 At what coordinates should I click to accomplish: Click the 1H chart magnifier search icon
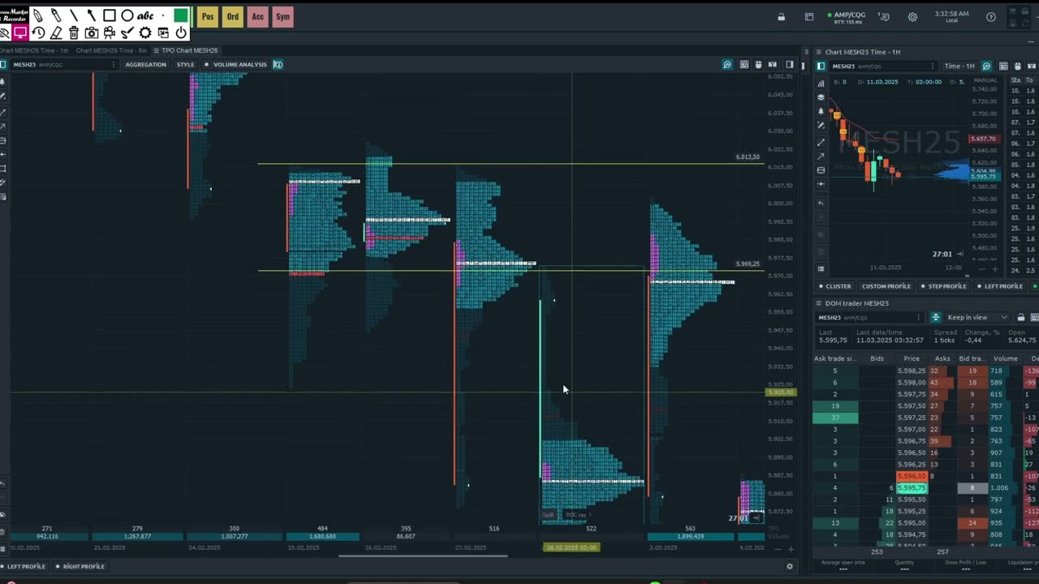point(986,66)
